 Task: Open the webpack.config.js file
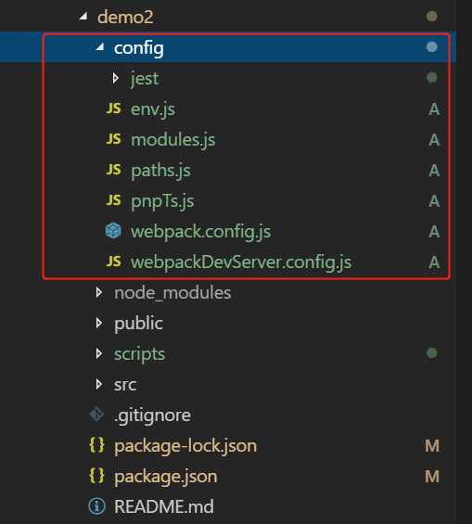click(x=200, y=232)
